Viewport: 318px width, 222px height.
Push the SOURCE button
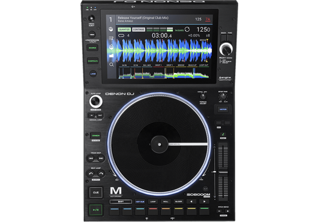tap(92, 48)
